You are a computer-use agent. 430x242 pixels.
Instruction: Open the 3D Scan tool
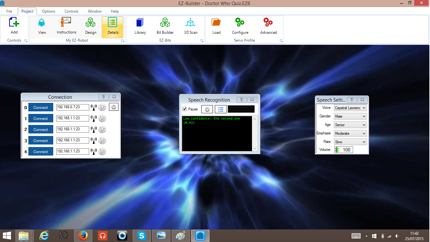(191, 23)
